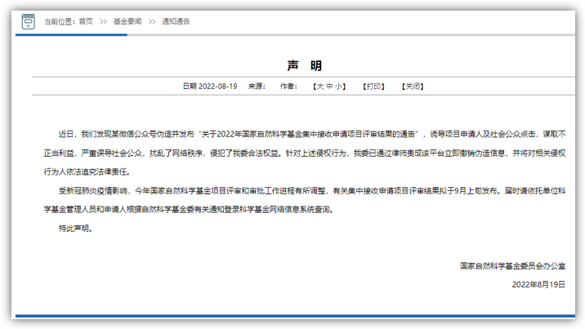Set font size to 小

coord(338,87)
